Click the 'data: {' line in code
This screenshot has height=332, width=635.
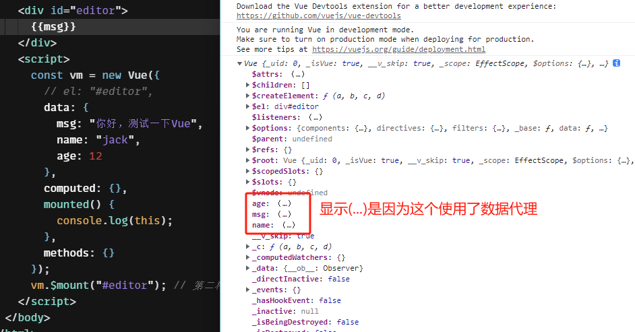click(66, 108)
